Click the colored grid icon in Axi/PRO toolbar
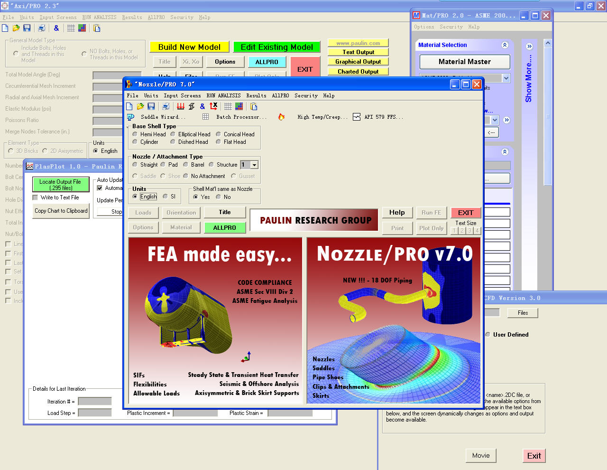This screenshot has height=470, width=607. (82, 28)
